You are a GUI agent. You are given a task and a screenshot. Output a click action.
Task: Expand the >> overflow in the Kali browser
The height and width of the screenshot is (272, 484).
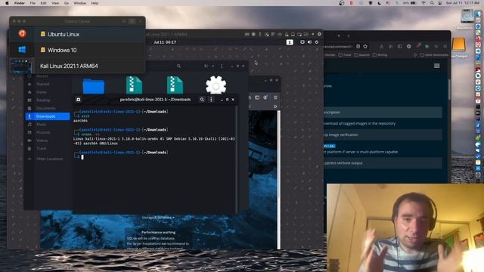tap(275, 107)
